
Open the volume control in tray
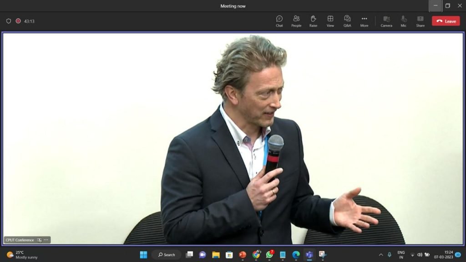(420, 255)
